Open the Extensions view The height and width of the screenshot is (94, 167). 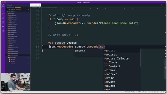(x=3, y=22)
